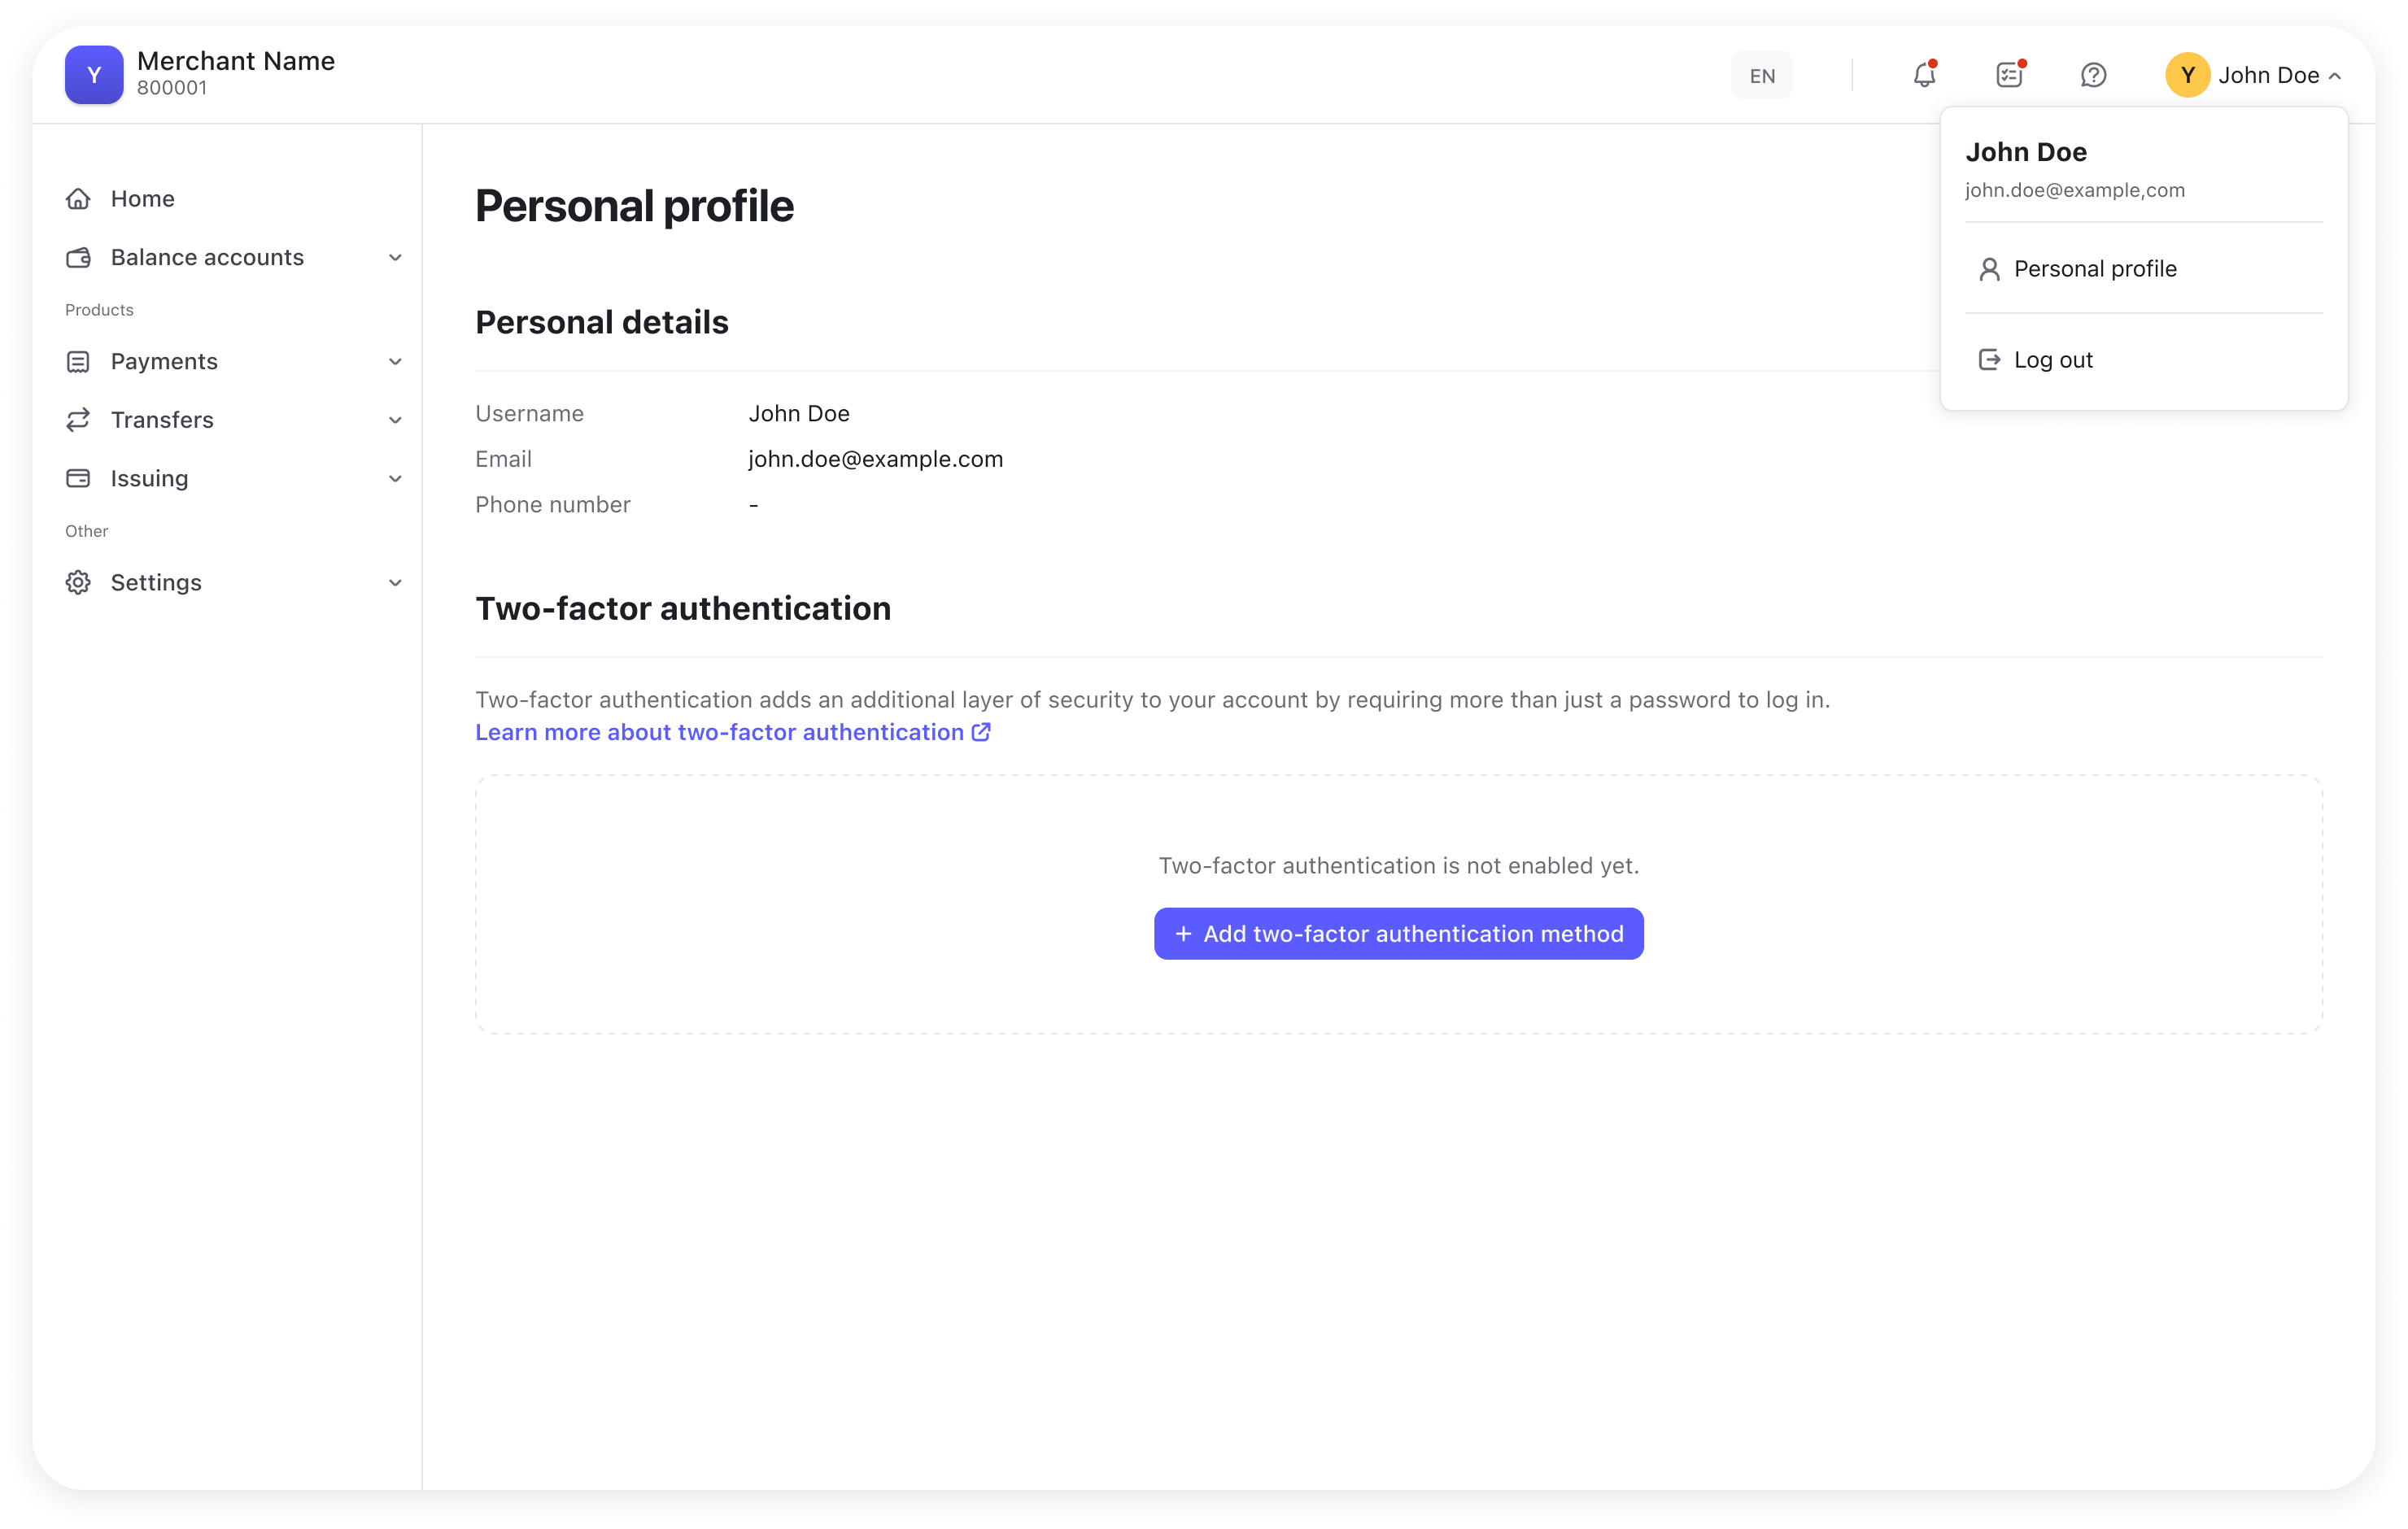Choose Log out from the account menu
Screen dimensions: 2408x1529
coord(2053,359)
